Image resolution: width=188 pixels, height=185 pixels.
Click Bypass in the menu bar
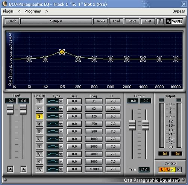point(179,11)
